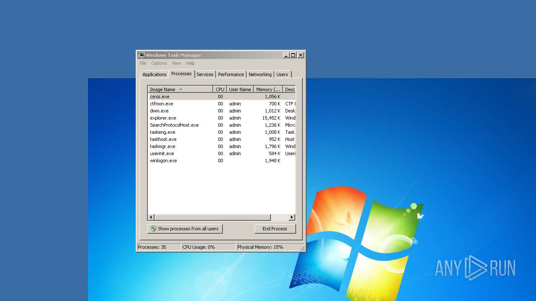This screenshot has height=301, width=536.
Task: Click the 584 K memory value
Action: click(275, 153)
